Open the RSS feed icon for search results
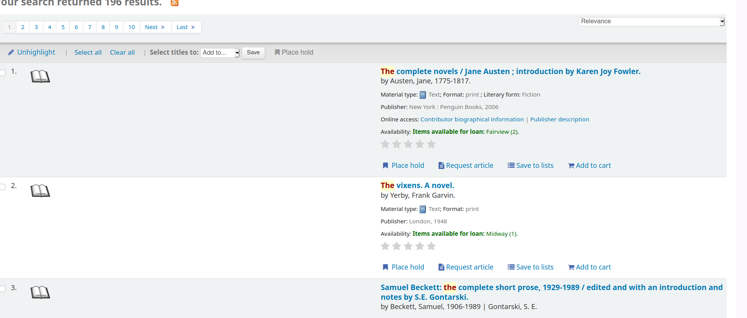Viewport: 747px width, 318px height. pos(175,3)
